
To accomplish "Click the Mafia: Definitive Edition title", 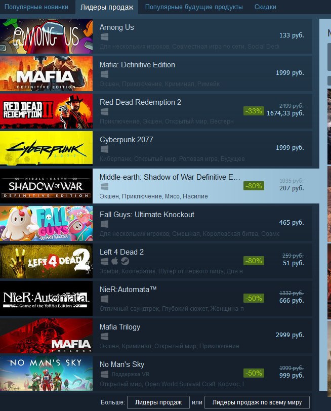I will coord(137,65).
